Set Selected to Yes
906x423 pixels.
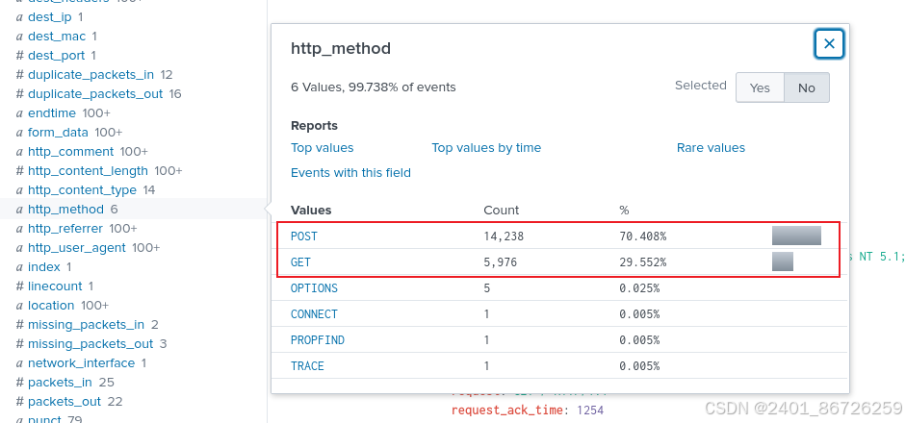click(760, 87)
